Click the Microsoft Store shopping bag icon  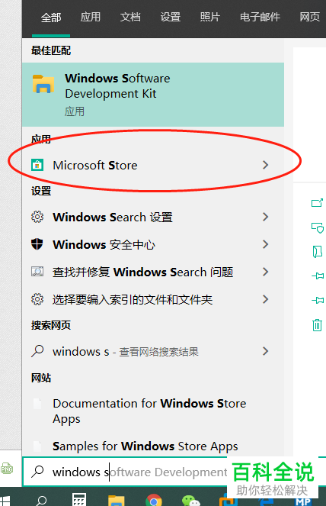pos(37,165)
